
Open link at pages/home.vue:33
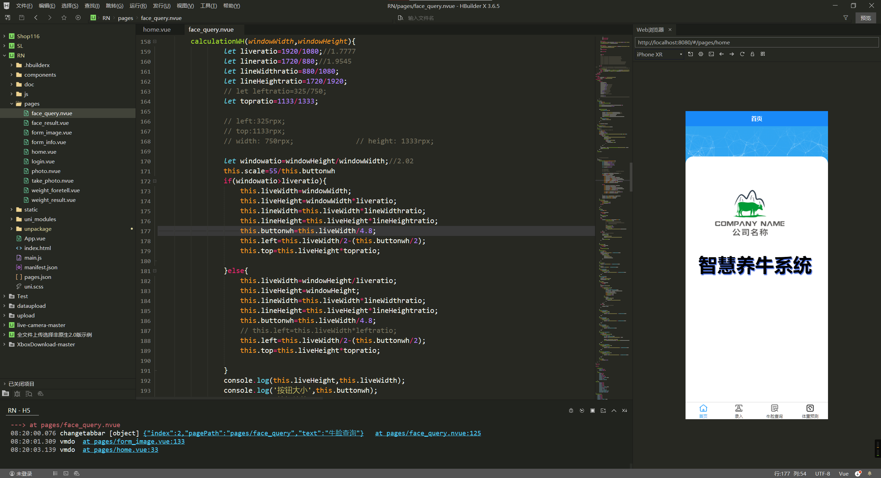pyautogui.click(x=120, y=450)
